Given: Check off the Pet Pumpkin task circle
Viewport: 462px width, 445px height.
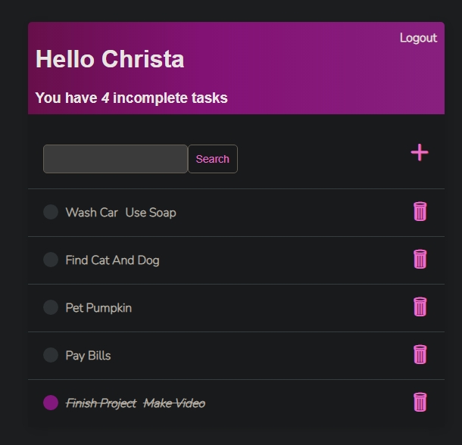Looking at the screenshot, I should coord(51,307).
